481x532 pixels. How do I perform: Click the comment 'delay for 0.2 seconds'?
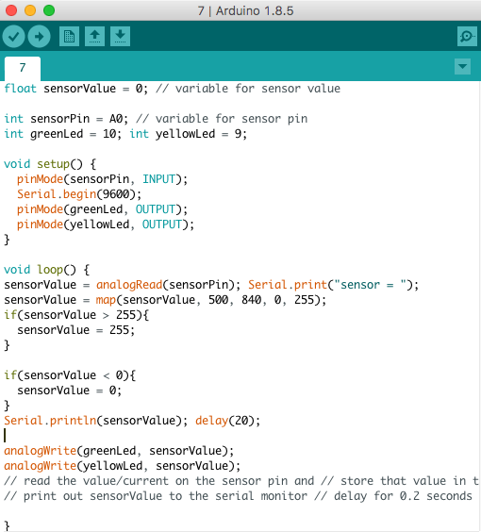[x=403, y=496]
